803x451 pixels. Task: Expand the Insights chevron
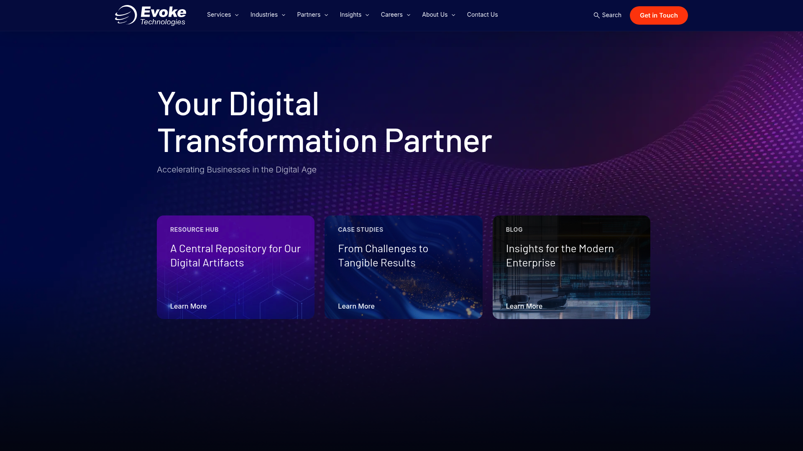(367, 15)
